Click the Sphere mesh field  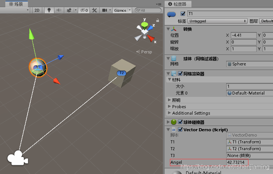click(x=250, y=64)
